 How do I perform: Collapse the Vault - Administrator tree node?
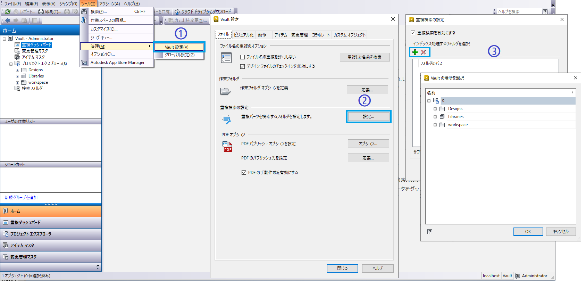pos(4,39)
